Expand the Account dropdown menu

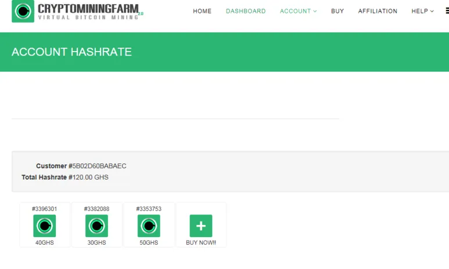point(298,11)
